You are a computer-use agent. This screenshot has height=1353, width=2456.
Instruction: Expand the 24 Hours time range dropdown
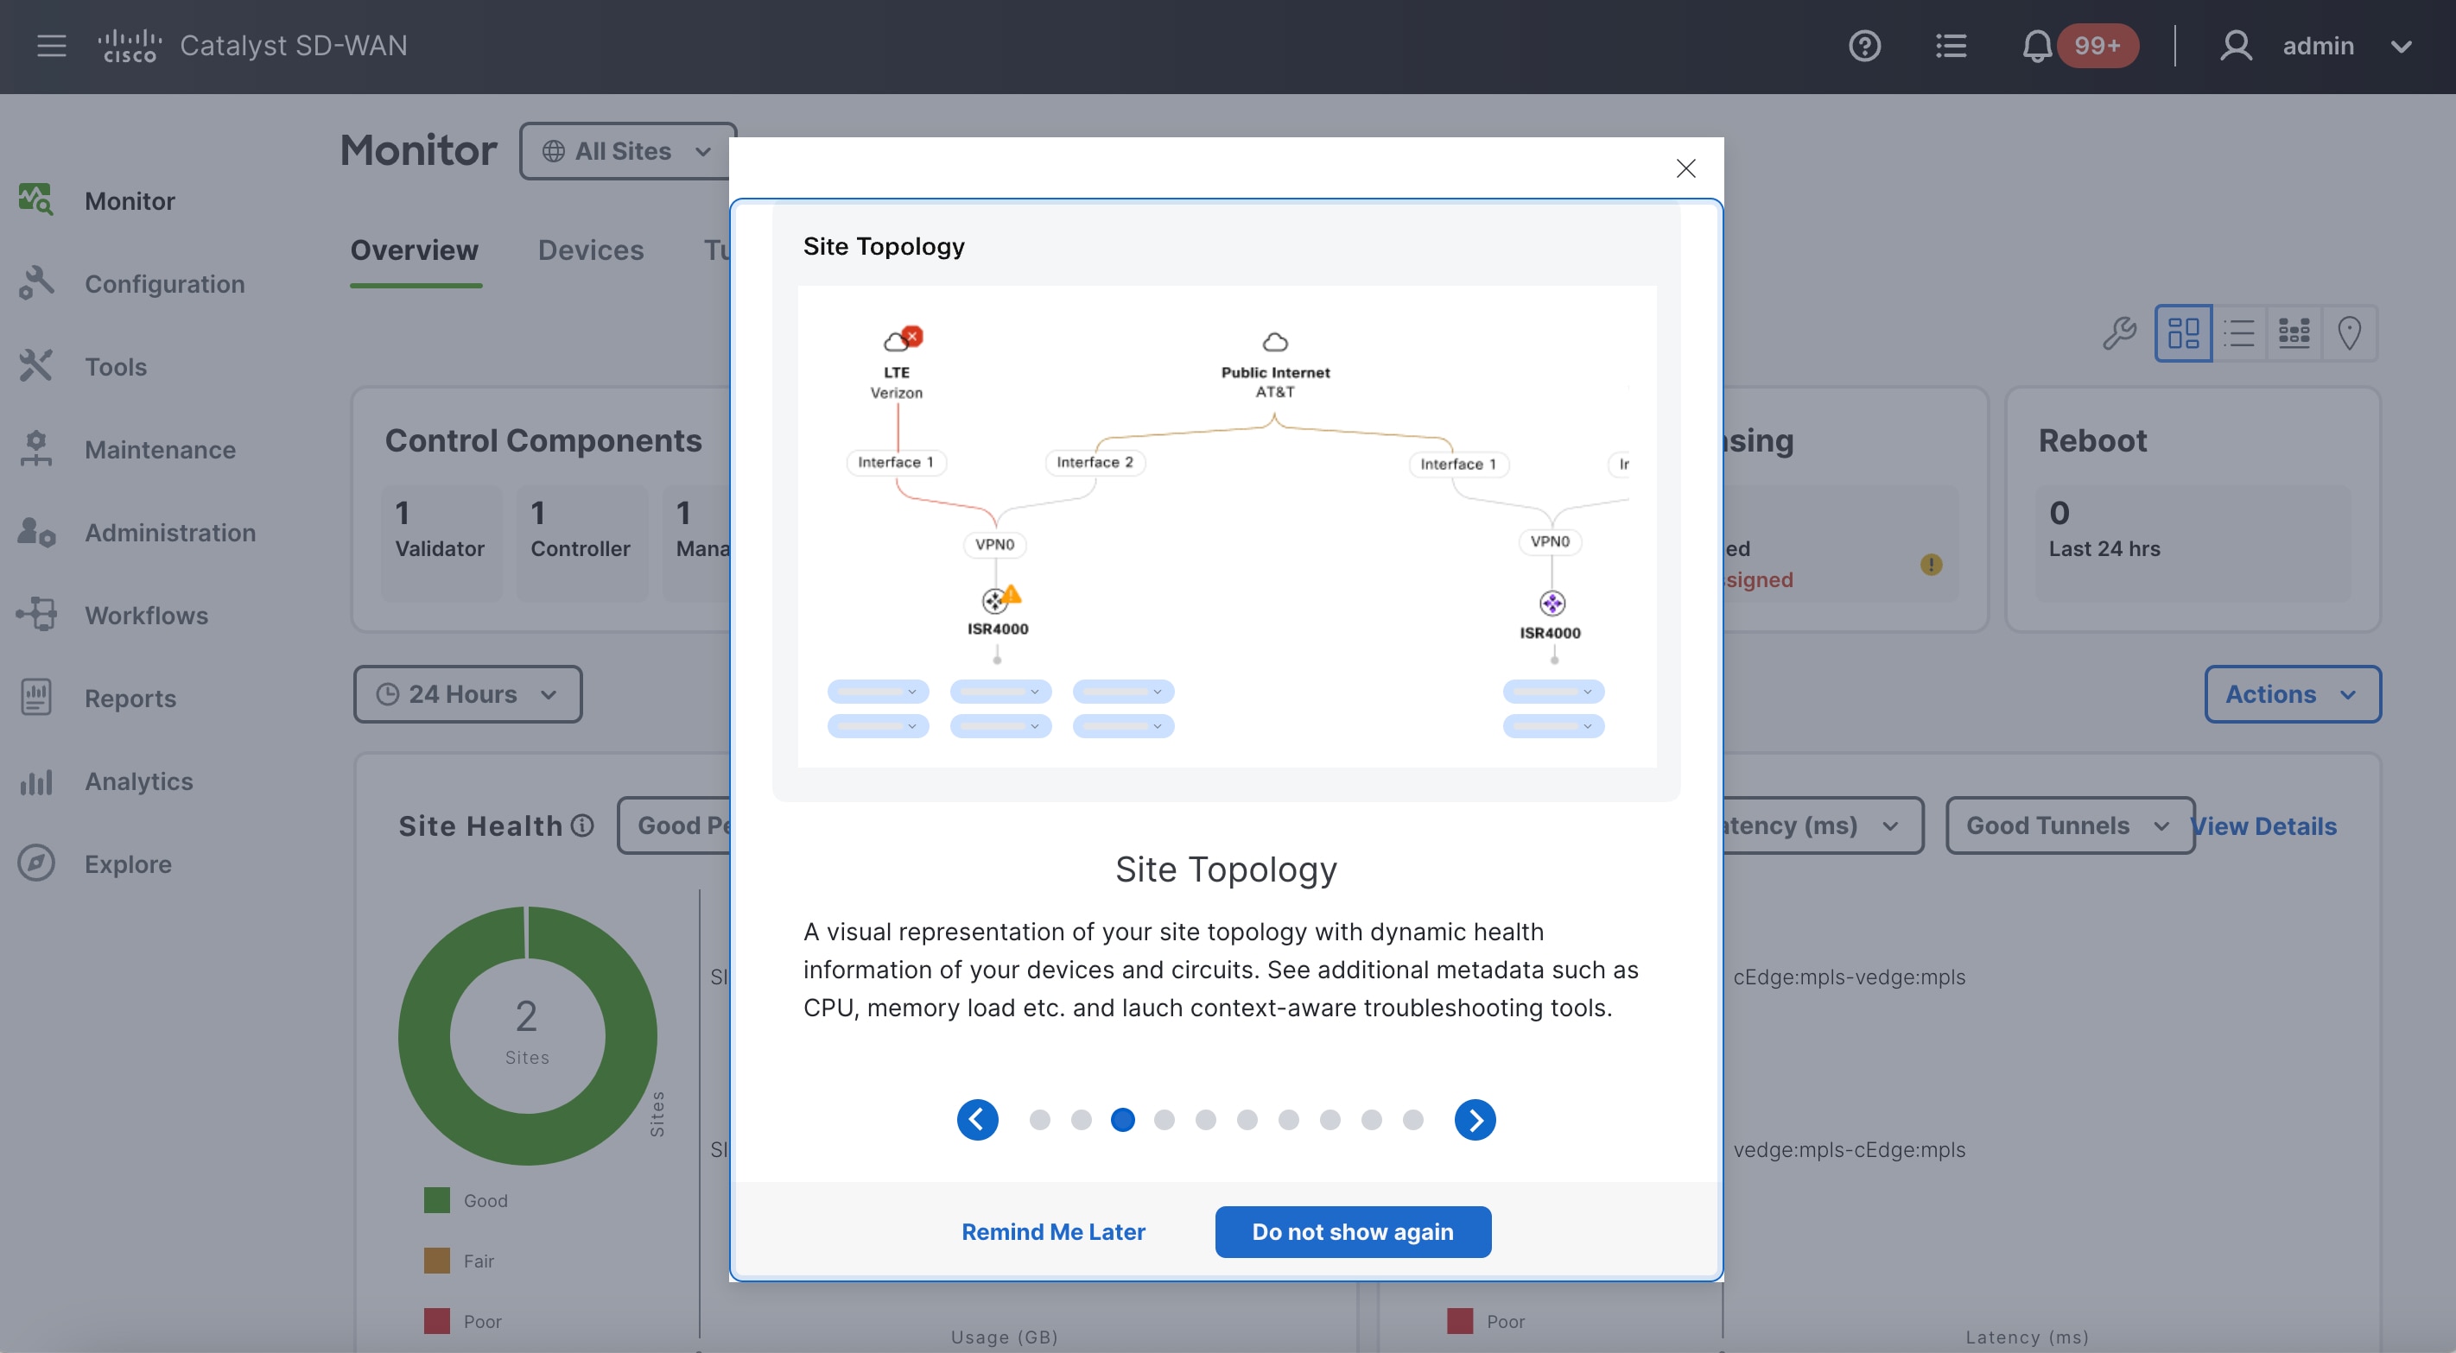pos(467,693)
